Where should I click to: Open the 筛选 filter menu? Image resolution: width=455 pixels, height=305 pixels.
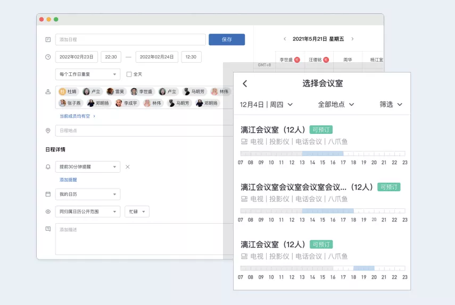[x=391, y=105]
